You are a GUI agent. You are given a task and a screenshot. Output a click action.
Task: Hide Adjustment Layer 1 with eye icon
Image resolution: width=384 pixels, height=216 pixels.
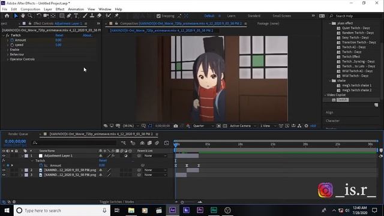pyautogui.click(x=4, y=156)
